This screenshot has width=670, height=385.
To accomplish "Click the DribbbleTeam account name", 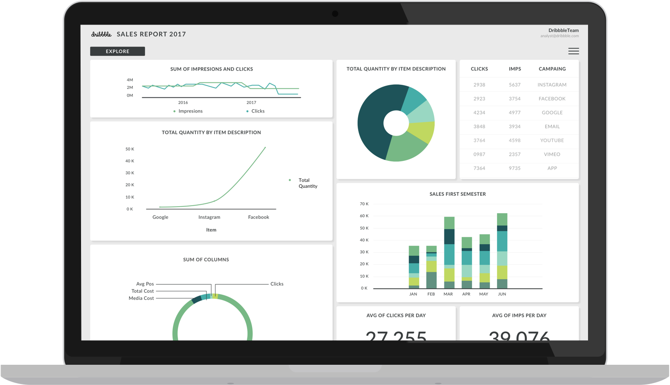I will click(x=564, y=30).
